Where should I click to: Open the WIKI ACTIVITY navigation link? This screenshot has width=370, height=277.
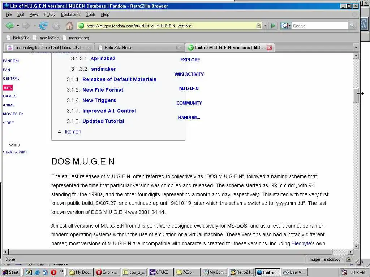coord(189,74)
